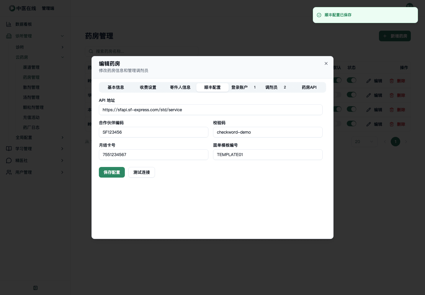Click the 合作伙伴编码 input field

153,132
